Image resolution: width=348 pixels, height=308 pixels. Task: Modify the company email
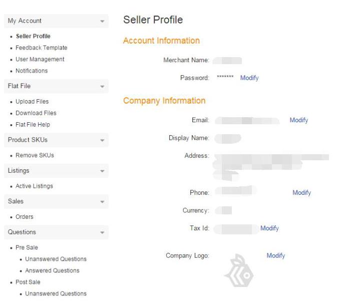click(299, 120)
